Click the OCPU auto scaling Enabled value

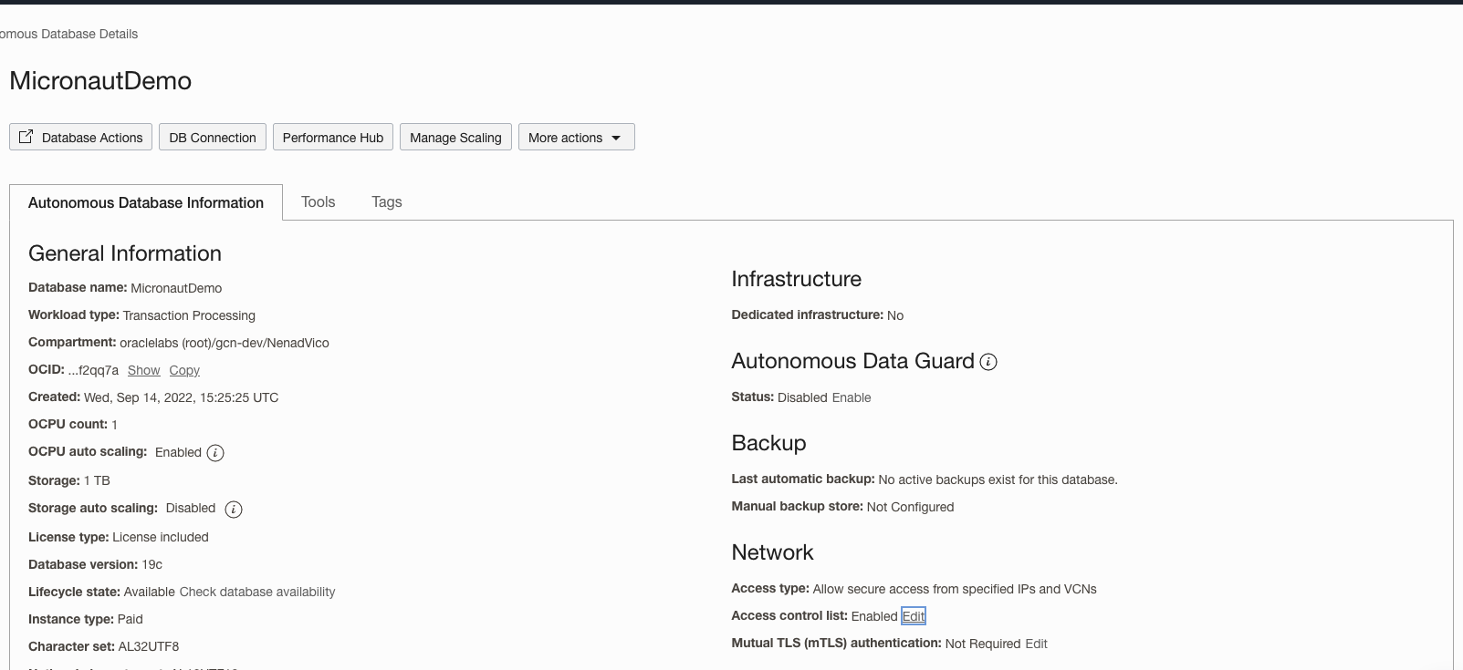[x=178, y=452]
